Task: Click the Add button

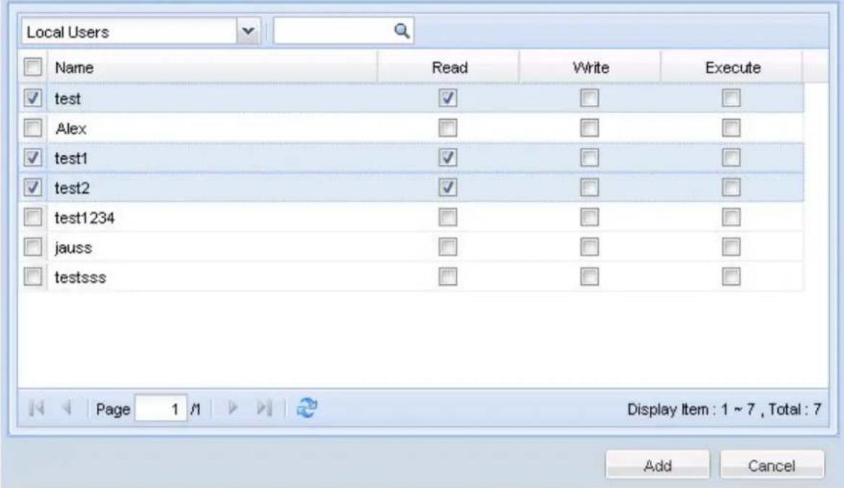Action: (x=658, y=465)
